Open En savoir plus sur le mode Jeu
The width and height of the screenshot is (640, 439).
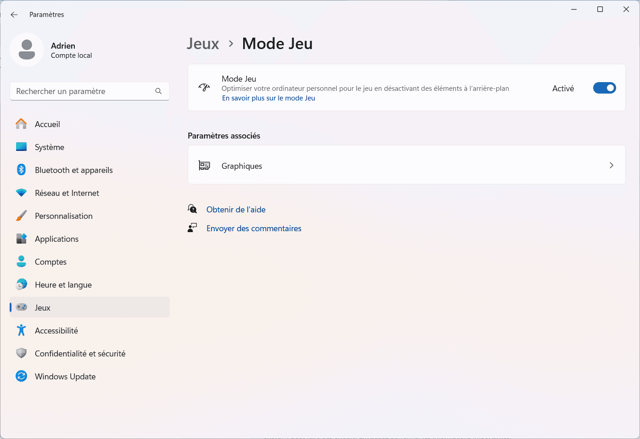tap(268, 98)
